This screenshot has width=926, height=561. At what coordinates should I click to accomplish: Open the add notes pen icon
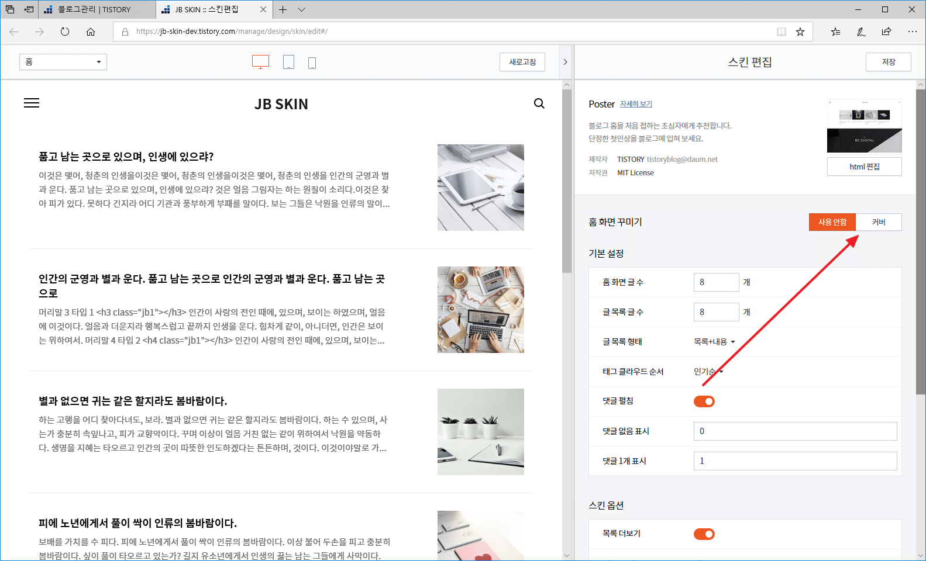(x=861, y=32)
